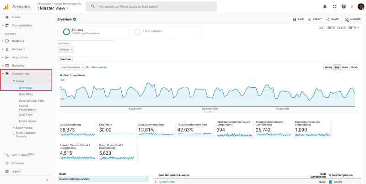Open the Goal Completions metric dropdown

point(72,67)
